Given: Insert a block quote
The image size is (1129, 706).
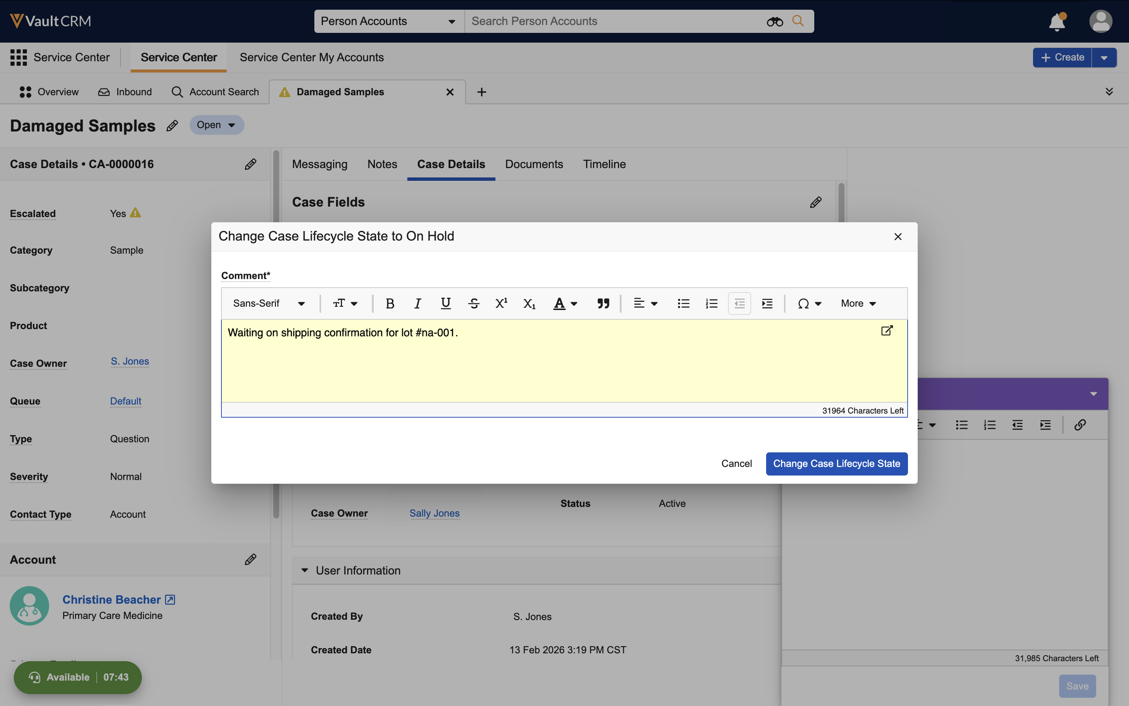Looking at the screenshot, I should (603, 303).
